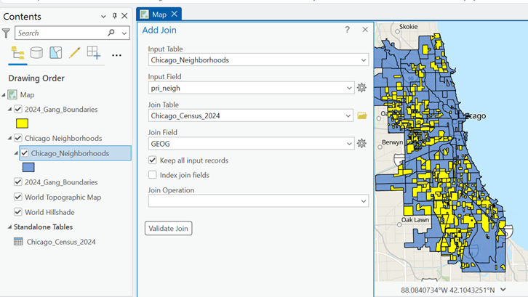Click the Validate Join button
This screenshot has width=528, height=297.
(x=168, y=229)
